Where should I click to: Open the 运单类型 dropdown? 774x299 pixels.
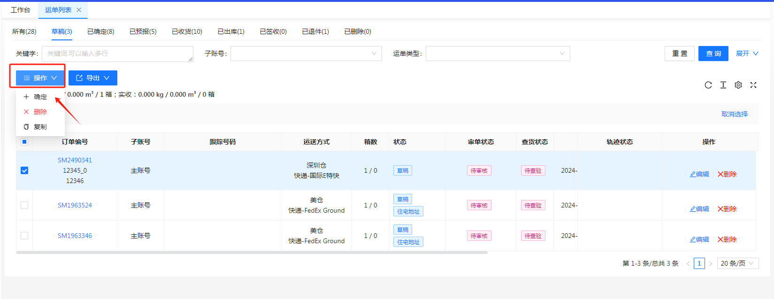coord(497,54)
